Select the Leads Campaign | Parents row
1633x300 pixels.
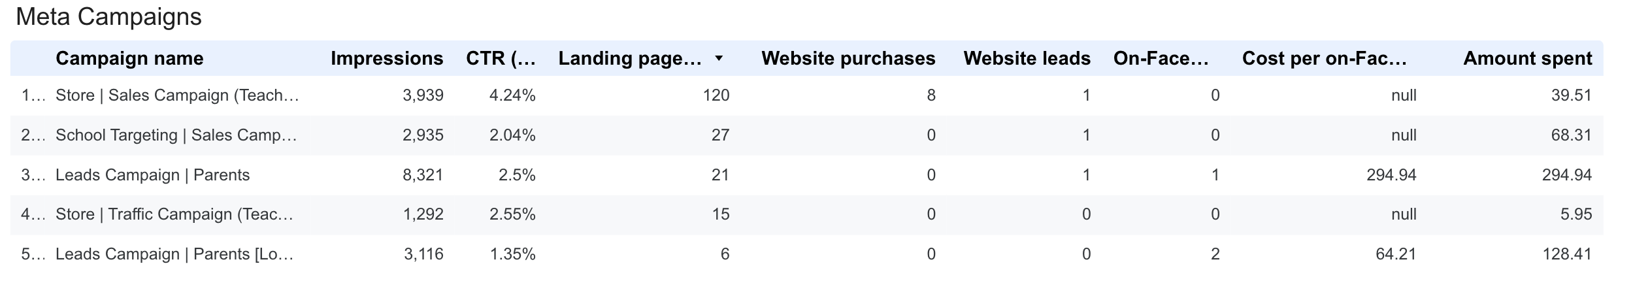coord(152,175)
